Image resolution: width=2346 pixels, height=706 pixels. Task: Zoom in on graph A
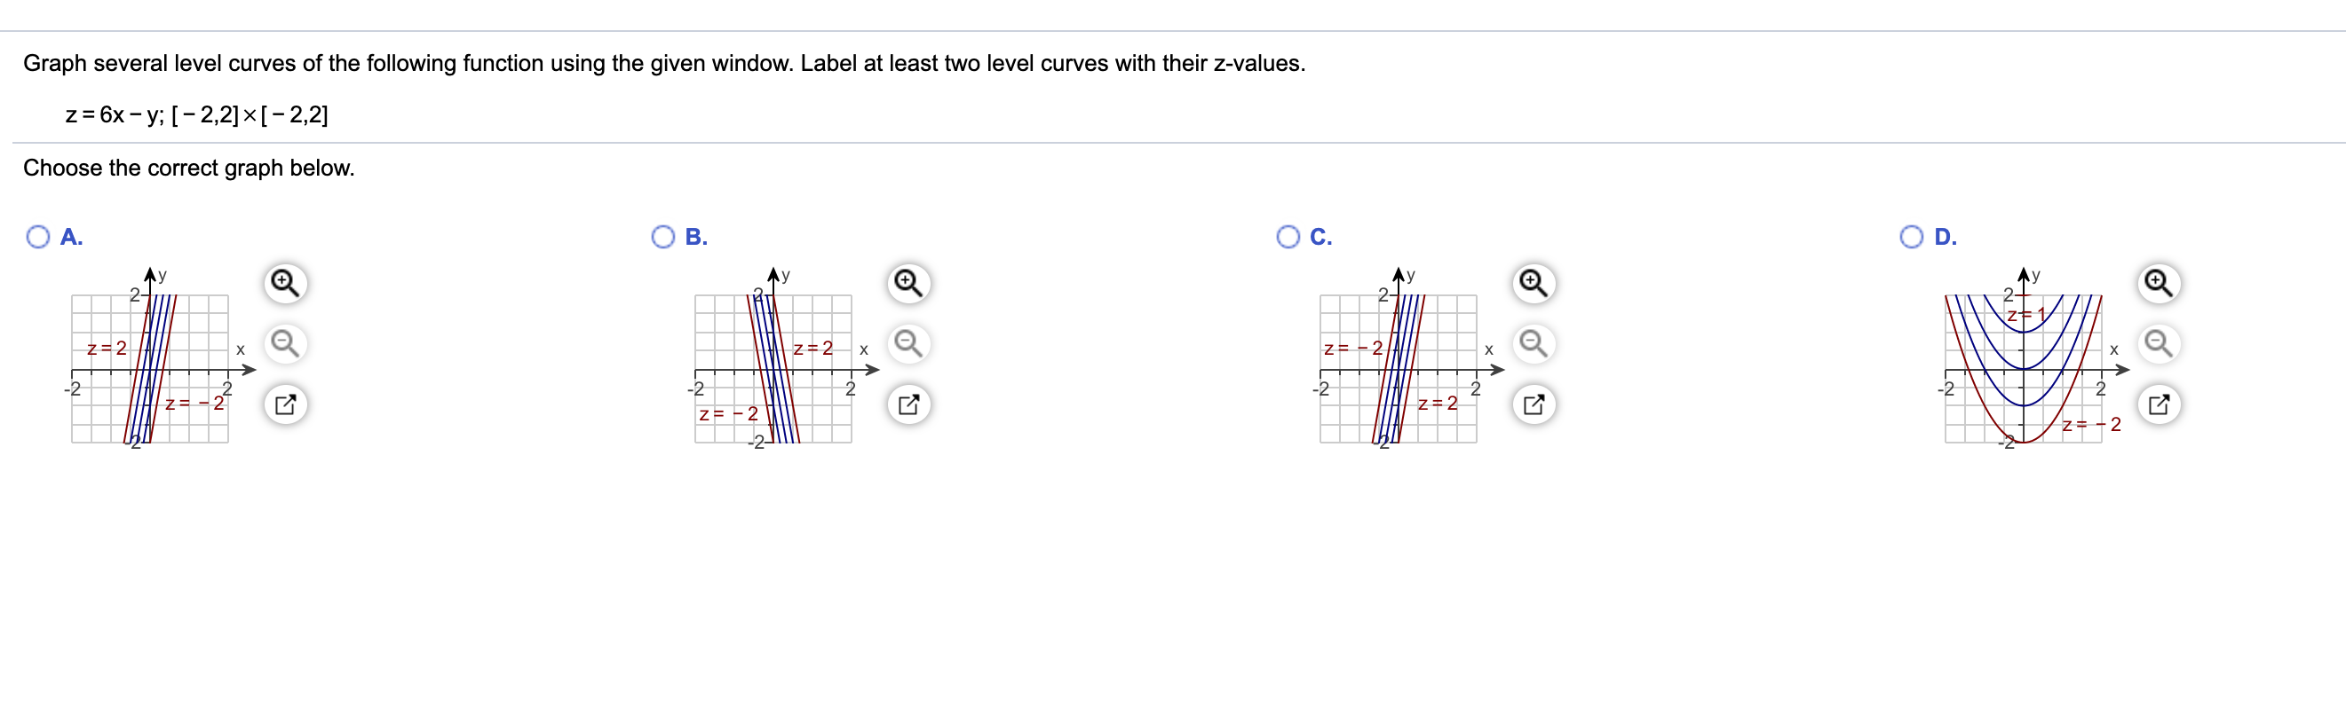tap(287, 283)
